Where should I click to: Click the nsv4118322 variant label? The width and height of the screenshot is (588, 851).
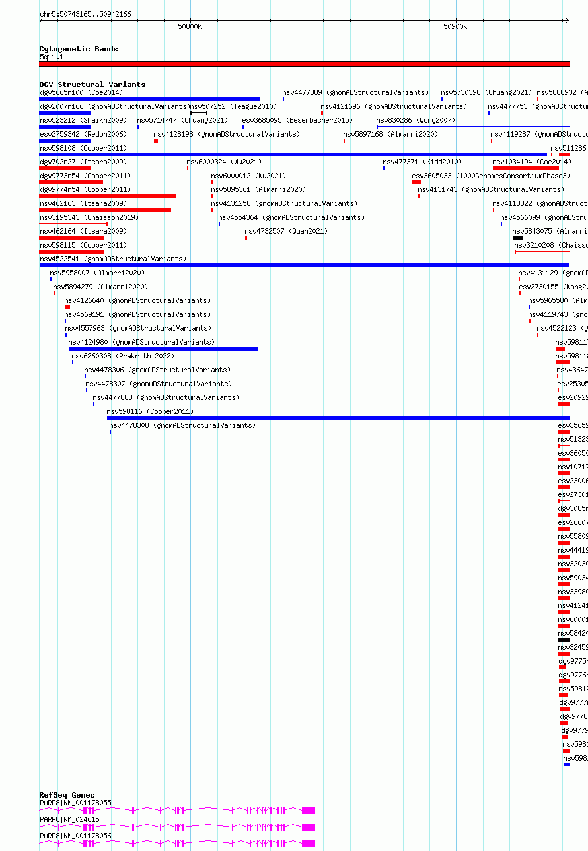540,203
